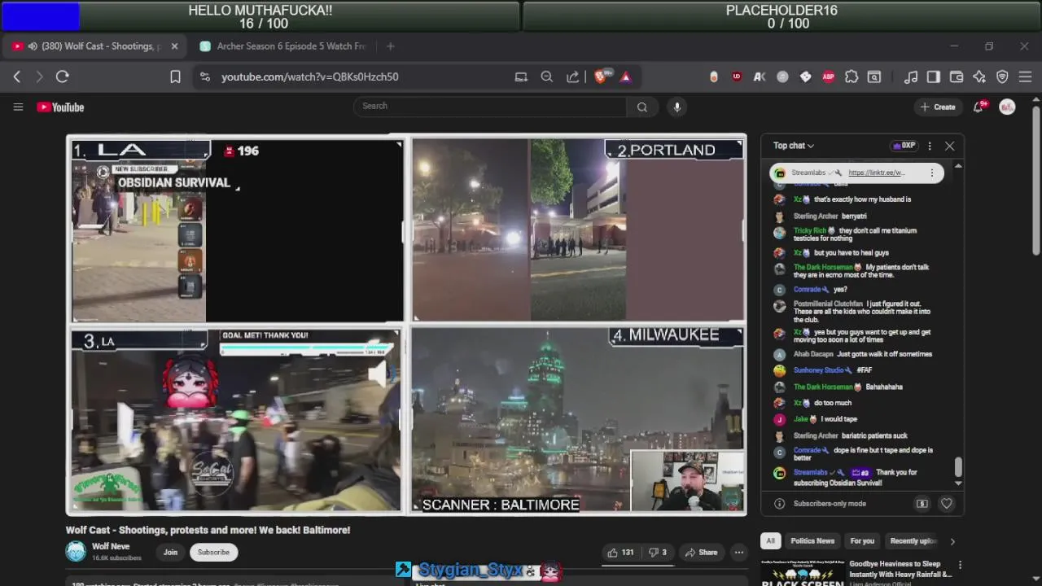
Task: Open the 0XP chat points badge
Action: tap(904, 146)
